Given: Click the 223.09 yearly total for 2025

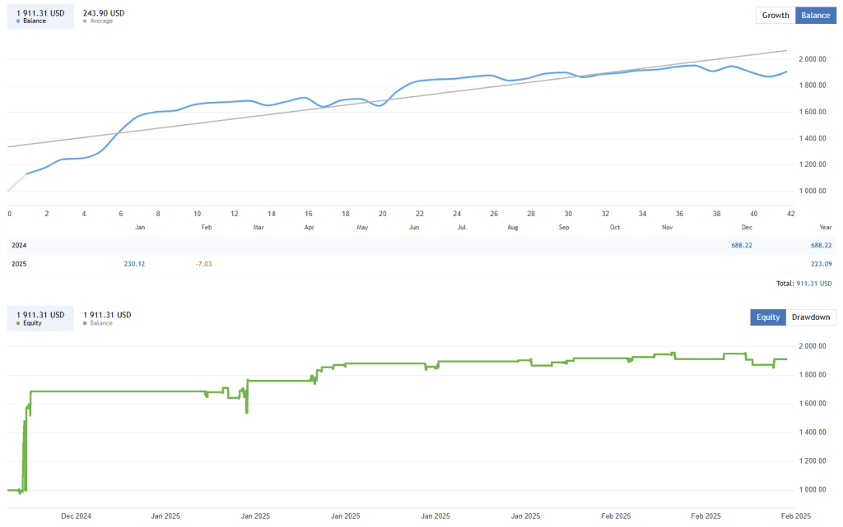Looking at the screenshot, I should point(822,263).
